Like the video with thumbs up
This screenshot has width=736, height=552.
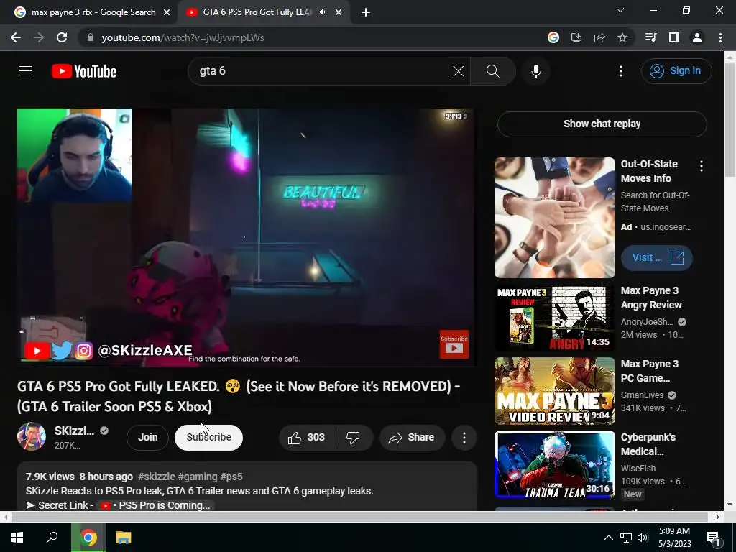pyautogui.click(x=307, y=438)
